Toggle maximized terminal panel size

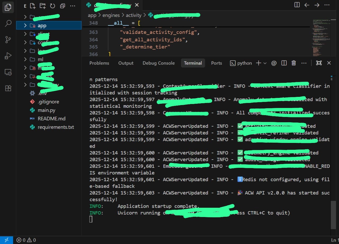coord(319,63)
